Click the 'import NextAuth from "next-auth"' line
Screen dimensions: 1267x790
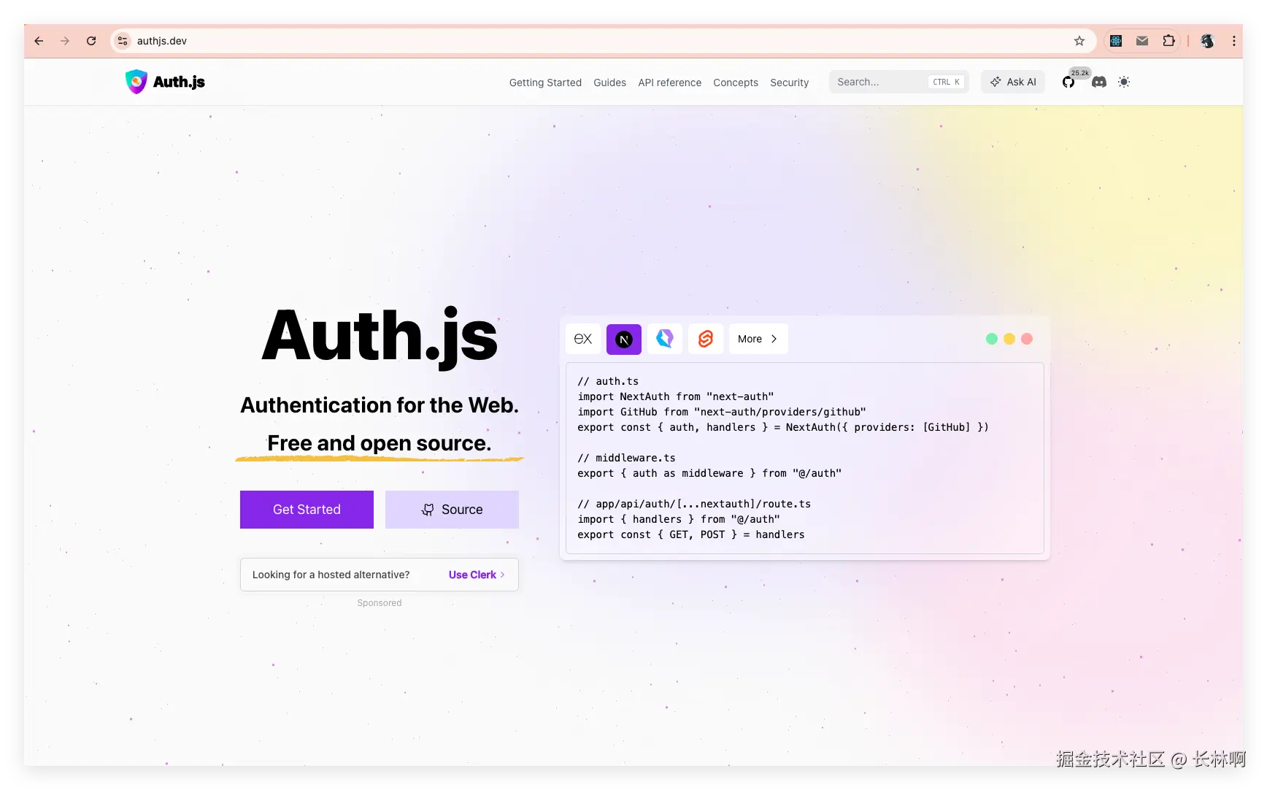(676, 396)
